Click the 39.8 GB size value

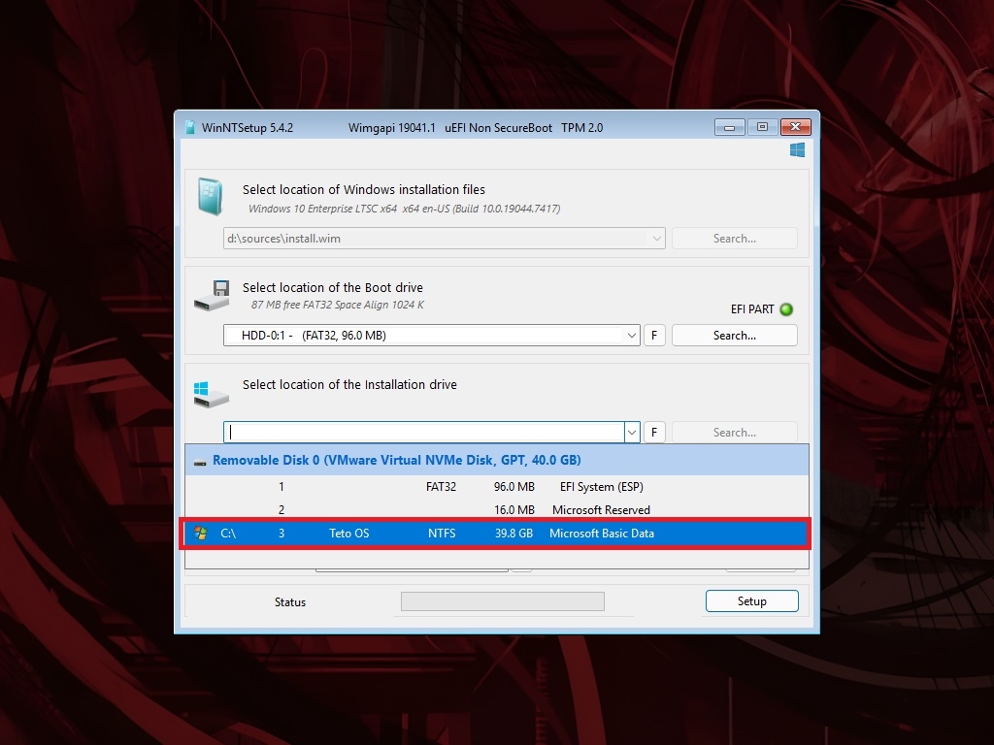514,534
